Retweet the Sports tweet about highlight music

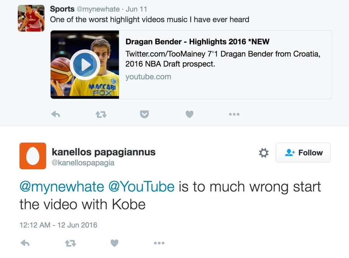coord(101,115)
